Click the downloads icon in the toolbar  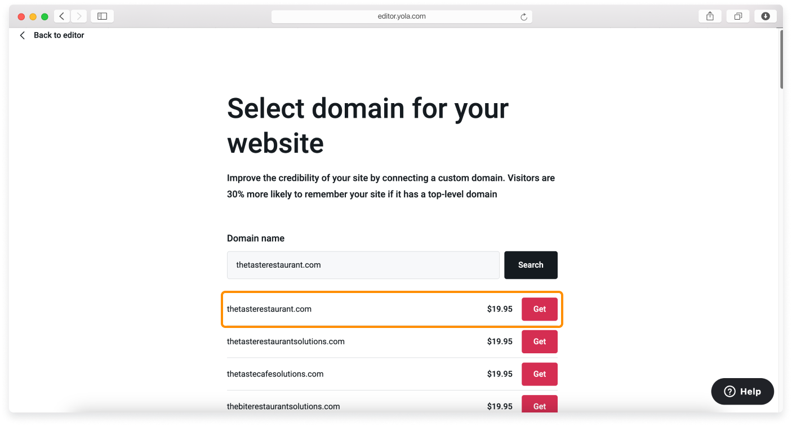click(765, 16)
